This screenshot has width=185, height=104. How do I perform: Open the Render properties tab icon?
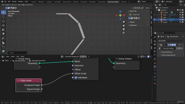(155, 41)
